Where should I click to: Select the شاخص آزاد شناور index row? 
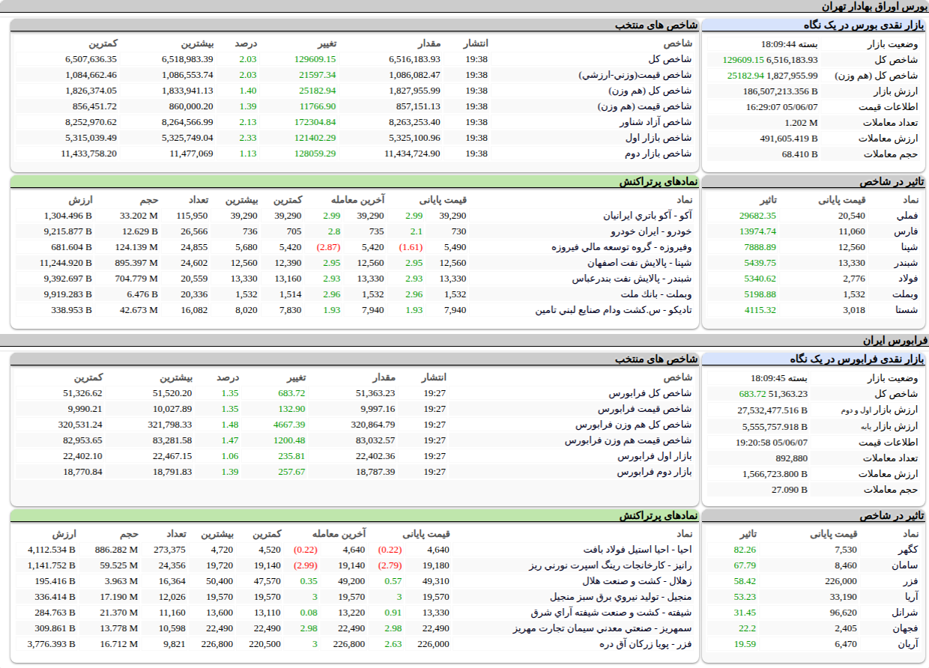tap(355, 122)
